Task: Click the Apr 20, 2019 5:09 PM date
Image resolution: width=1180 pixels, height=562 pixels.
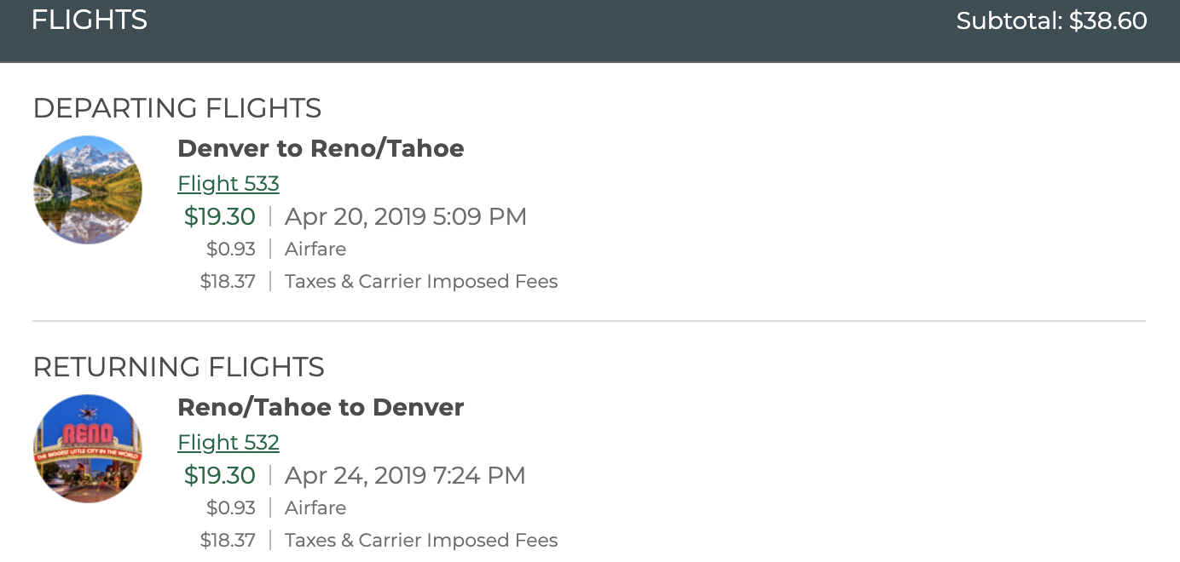Action: click(406, 216)
